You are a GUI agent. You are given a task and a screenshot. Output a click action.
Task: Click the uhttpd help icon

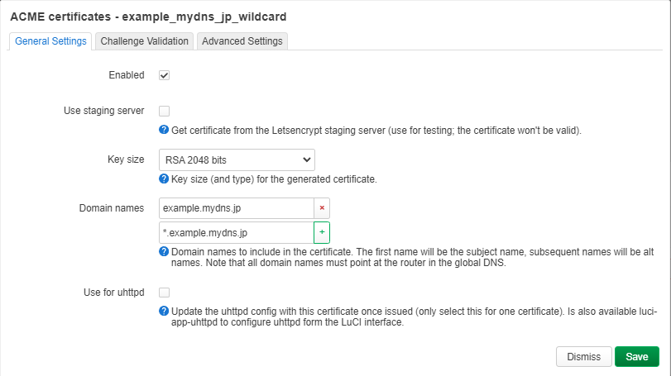(x=164, y=311)
